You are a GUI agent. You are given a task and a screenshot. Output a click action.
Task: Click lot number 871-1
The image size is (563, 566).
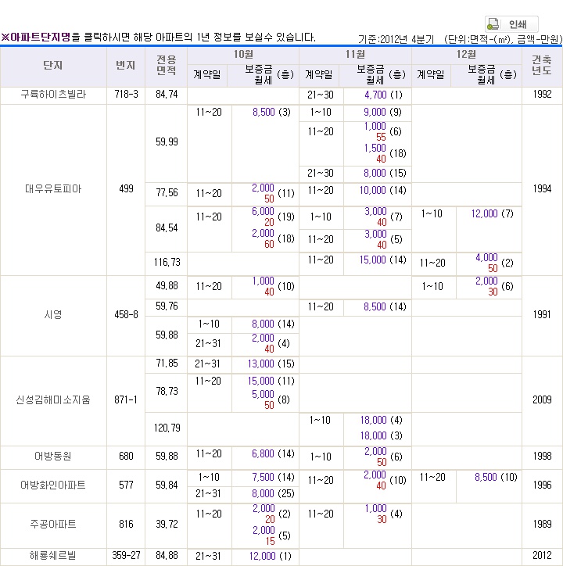[x=126, y=400]
